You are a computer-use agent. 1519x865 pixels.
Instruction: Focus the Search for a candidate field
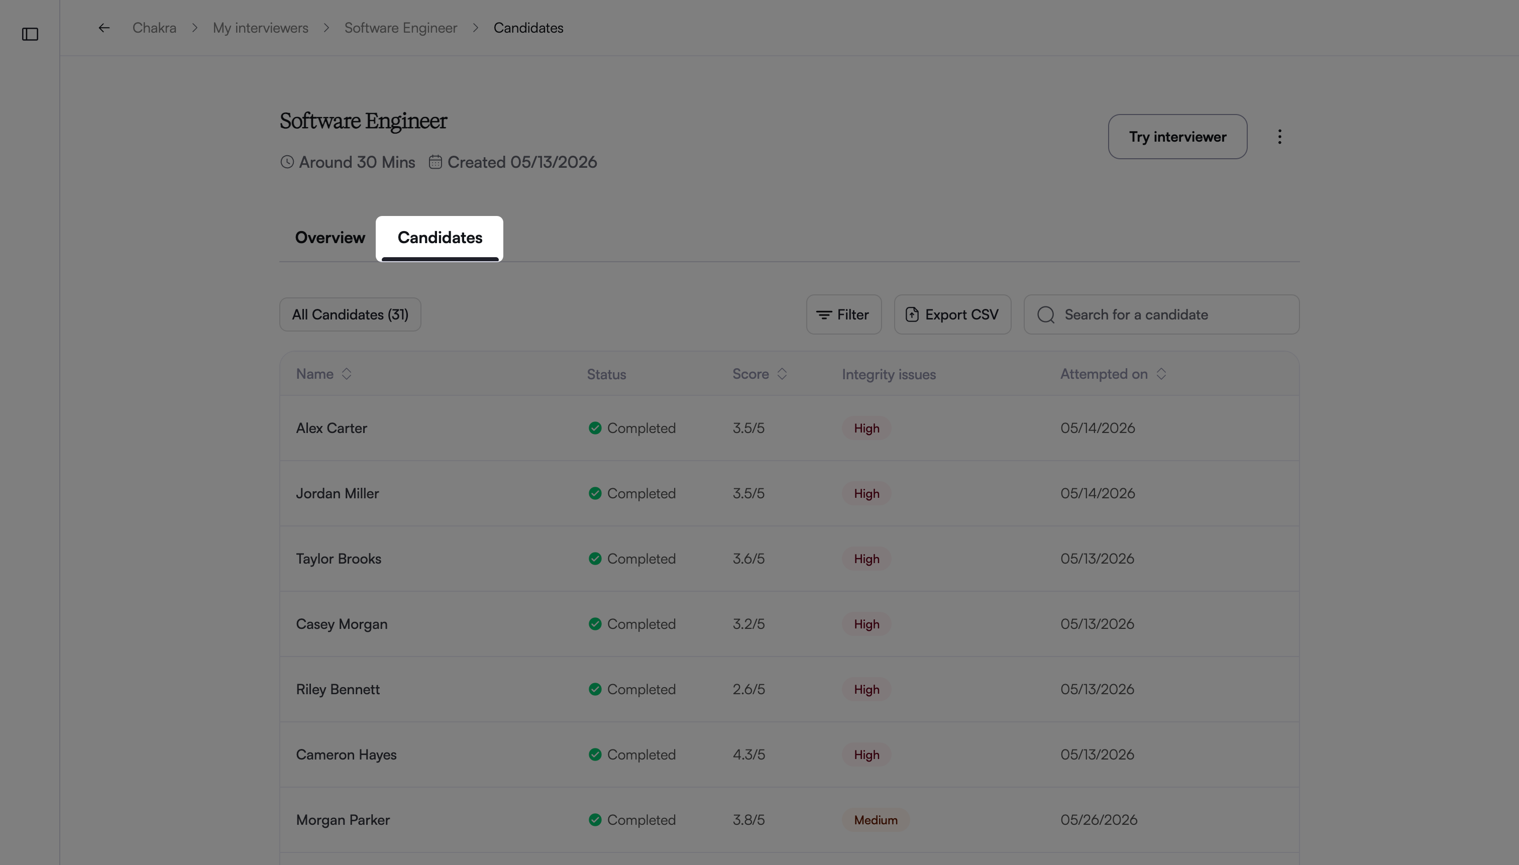[x=1161, y=315]
